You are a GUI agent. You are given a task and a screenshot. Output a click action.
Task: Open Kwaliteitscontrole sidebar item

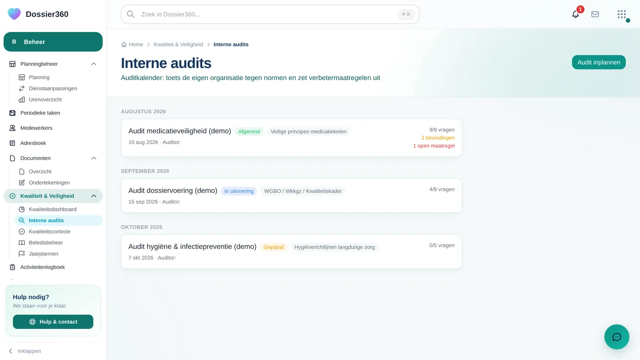click(x=59, y=232)
